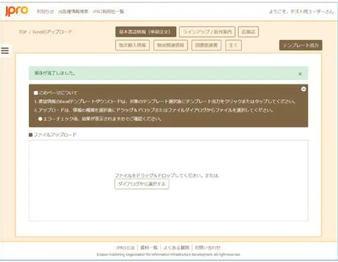Select 全て template option
Image resolution: width=338 pixels, height=262 pixels.
(233, 45)
